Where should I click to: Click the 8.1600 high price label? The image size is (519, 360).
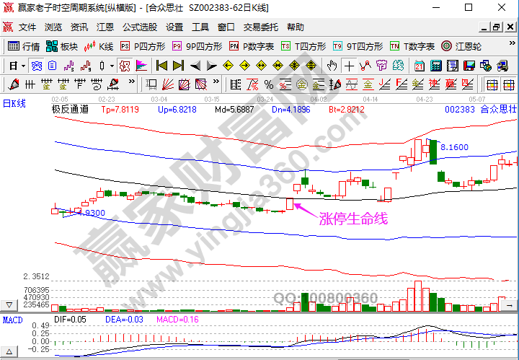tap(454, 147)
